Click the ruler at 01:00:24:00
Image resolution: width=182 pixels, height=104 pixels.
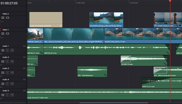(134, 3)
